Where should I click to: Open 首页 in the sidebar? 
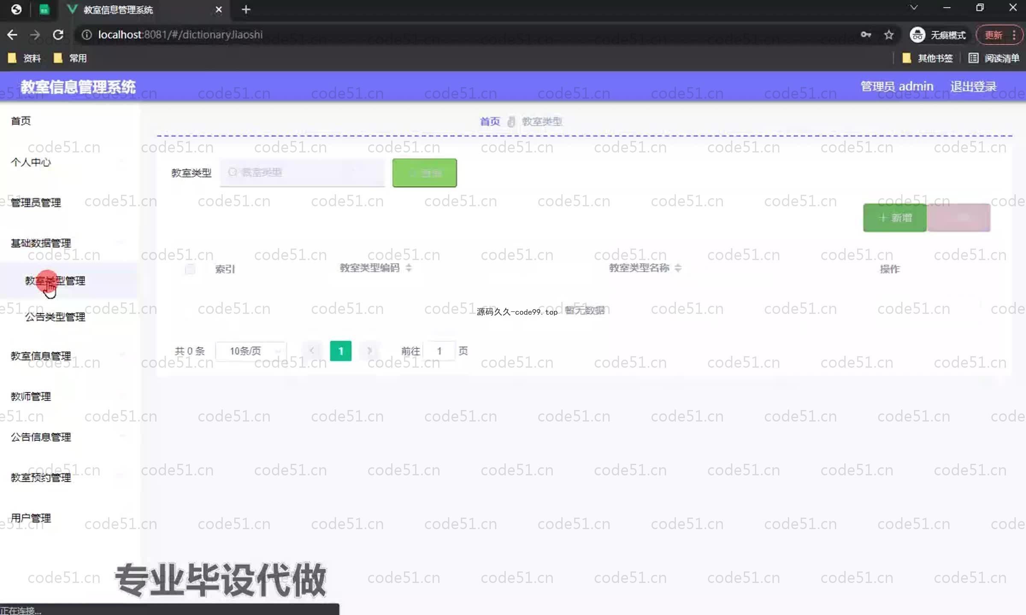pos(21,121)
